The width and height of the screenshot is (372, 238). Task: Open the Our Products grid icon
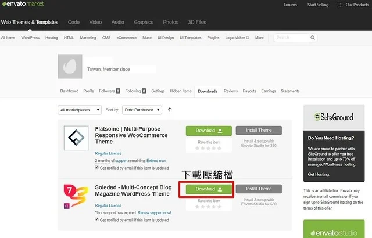click(x=341, y=5)
